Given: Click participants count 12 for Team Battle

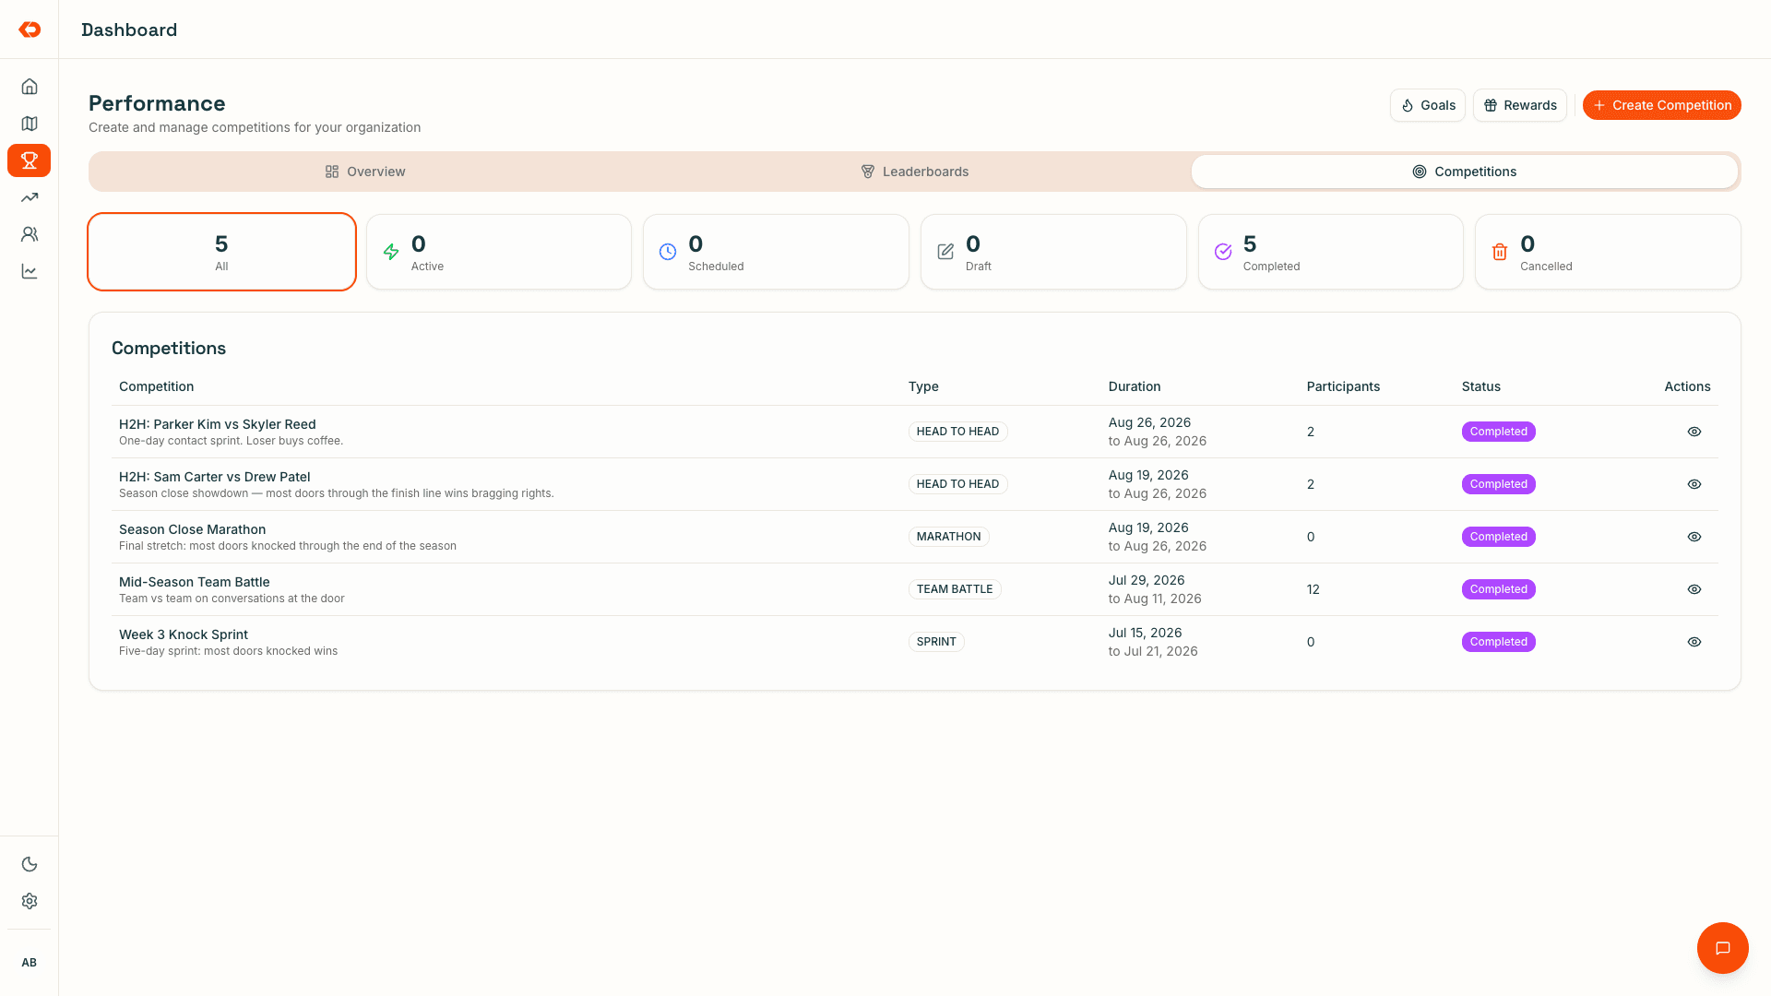Looking at the screenshot, I should [x=1313, y=589].
